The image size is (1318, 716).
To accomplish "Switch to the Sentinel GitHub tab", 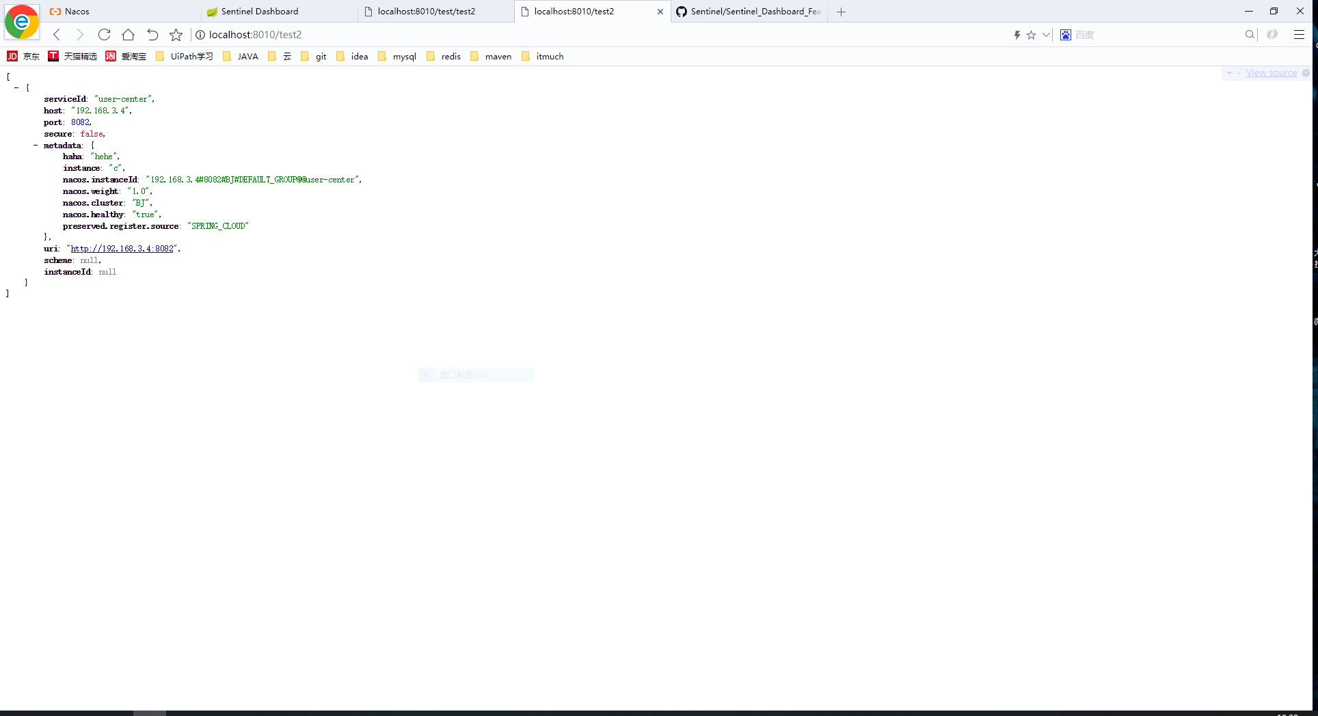I will [x=749, y=12].
